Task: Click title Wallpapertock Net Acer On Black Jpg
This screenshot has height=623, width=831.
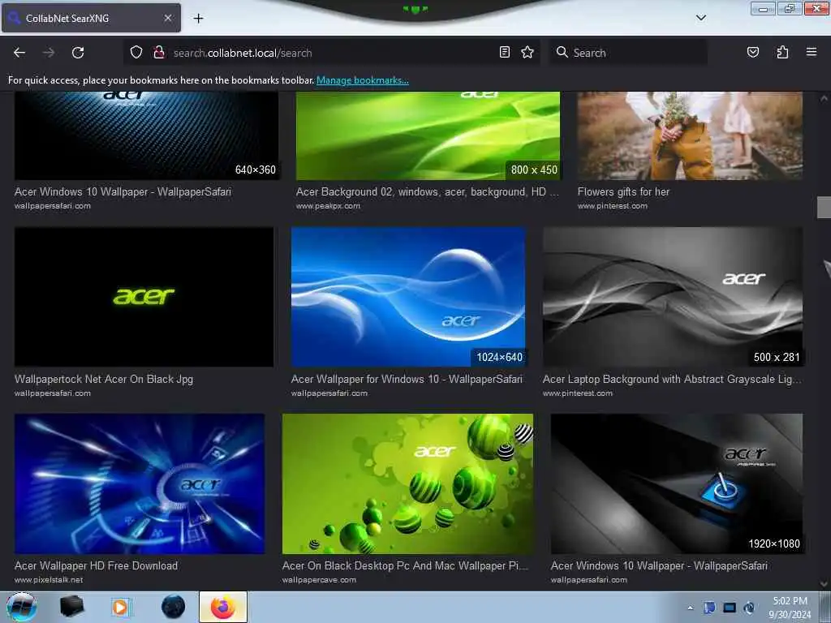Action: pyautogui.click(x=104, y=380)
